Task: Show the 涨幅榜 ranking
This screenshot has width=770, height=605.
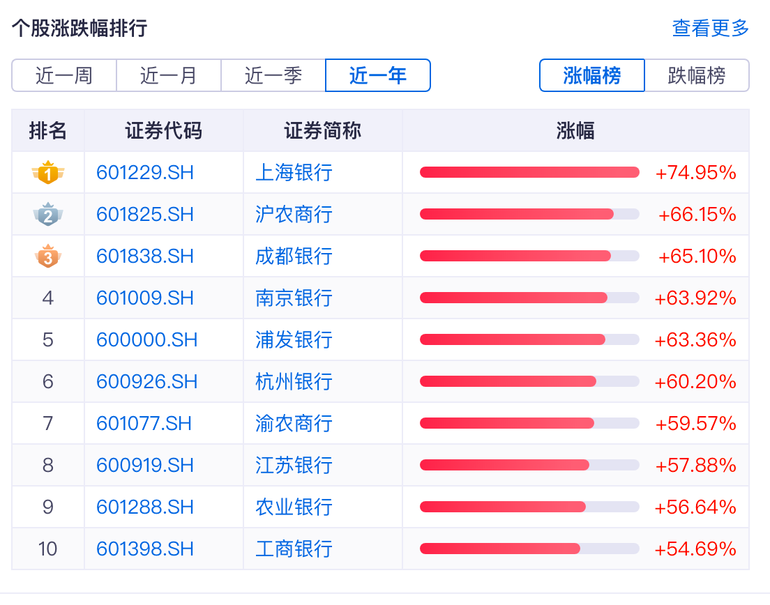Action: point(591,75)
